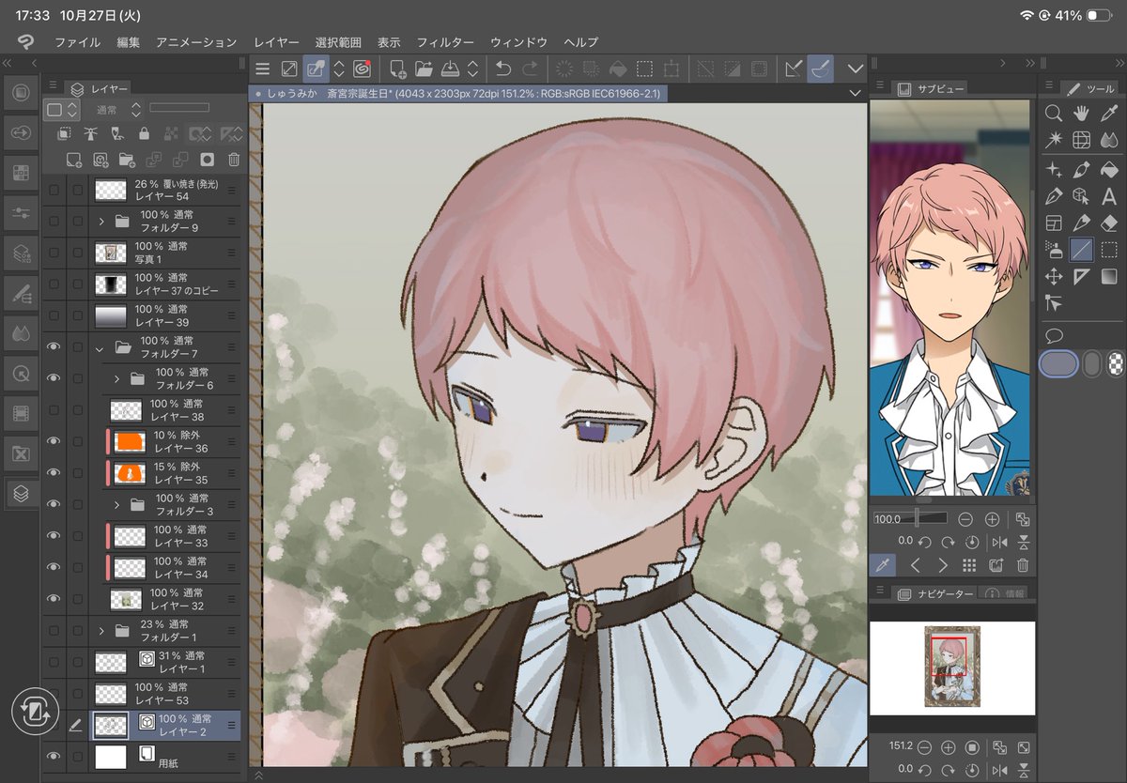Image resolution: width=1127 pixels, height=783 pixels.
Task: Collapse the フォルダー 7 folder
Action: [x=100, y=347]
